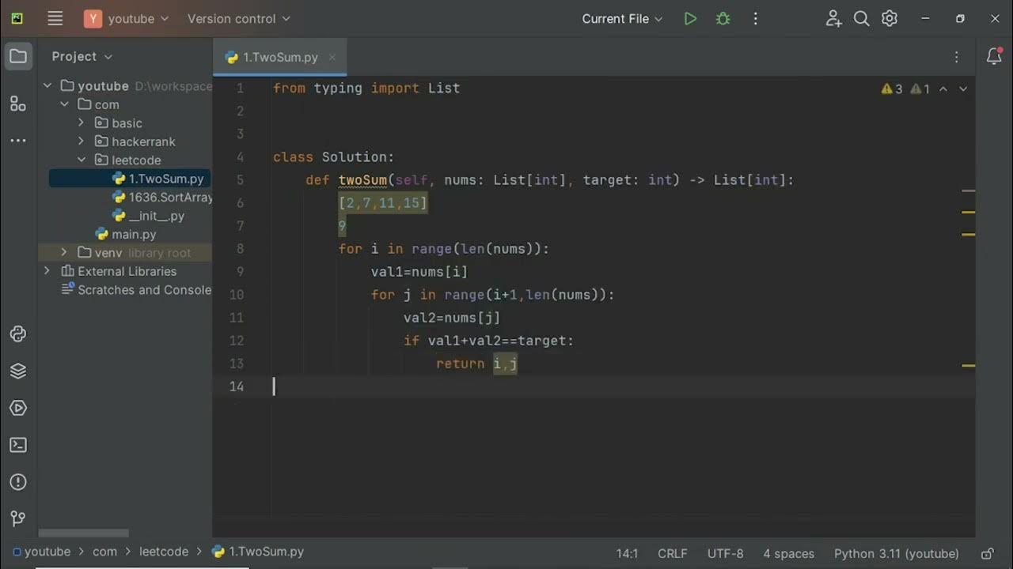Open the Services tool window
The image size is (1013, 569).
point(18,408)
